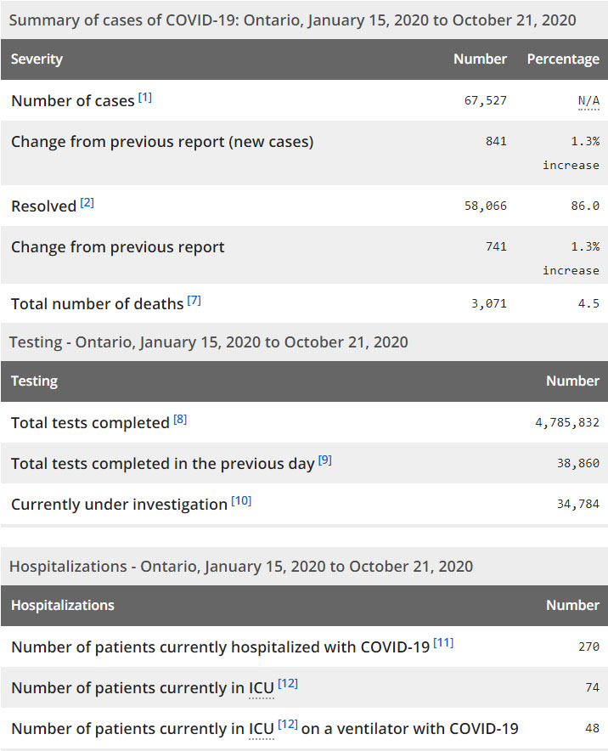Open footnote 12 in the ventilator row

[288, 725]
